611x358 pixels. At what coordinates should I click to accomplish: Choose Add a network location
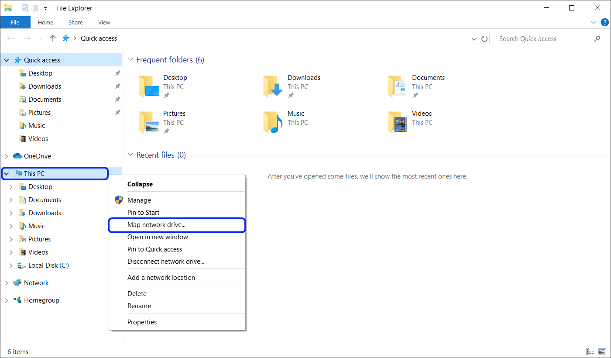point(177,278)
